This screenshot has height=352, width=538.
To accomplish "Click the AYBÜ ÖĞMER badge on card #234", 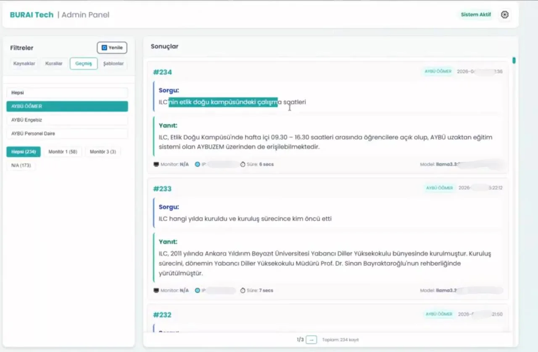I will [438, 71].
